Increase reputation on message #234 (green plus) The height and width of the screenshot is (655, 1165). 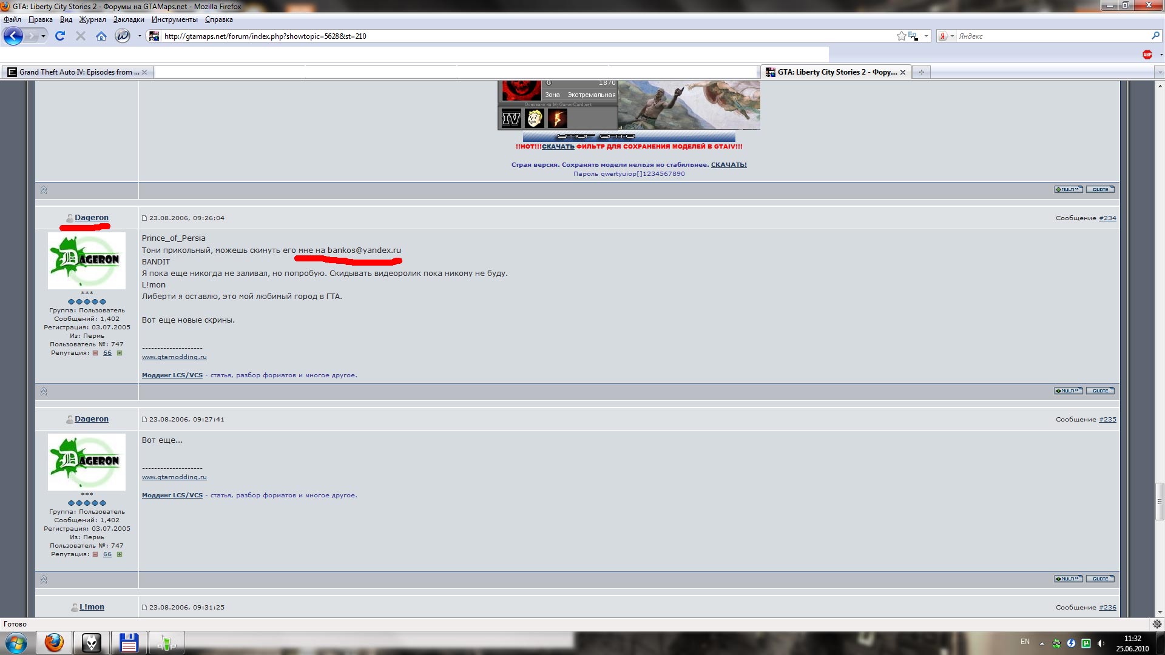click(120, 353)
